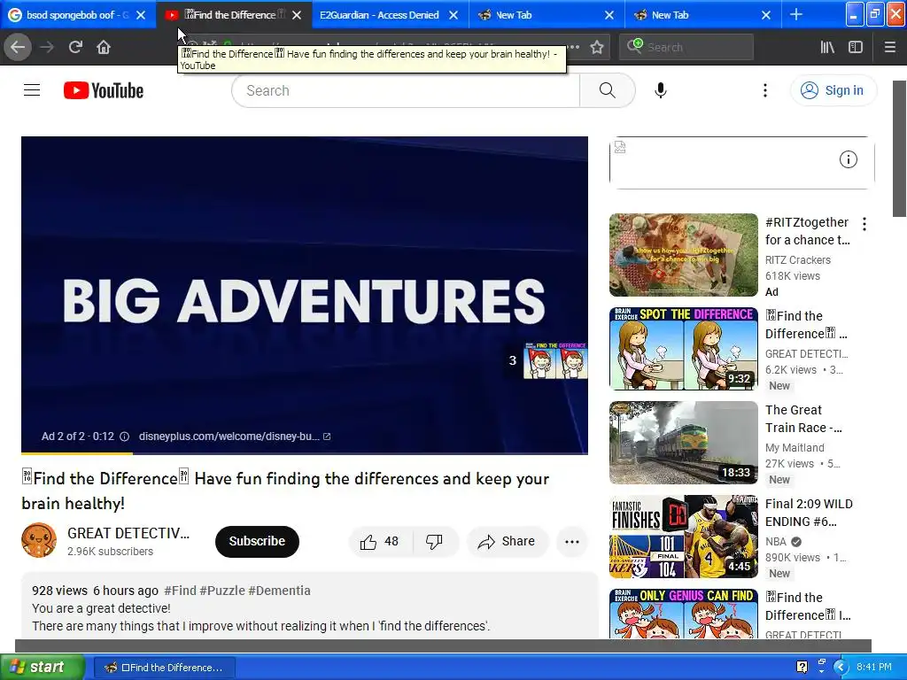
Task: Click the ad info circle beside timer
Action: pos(124,437)
